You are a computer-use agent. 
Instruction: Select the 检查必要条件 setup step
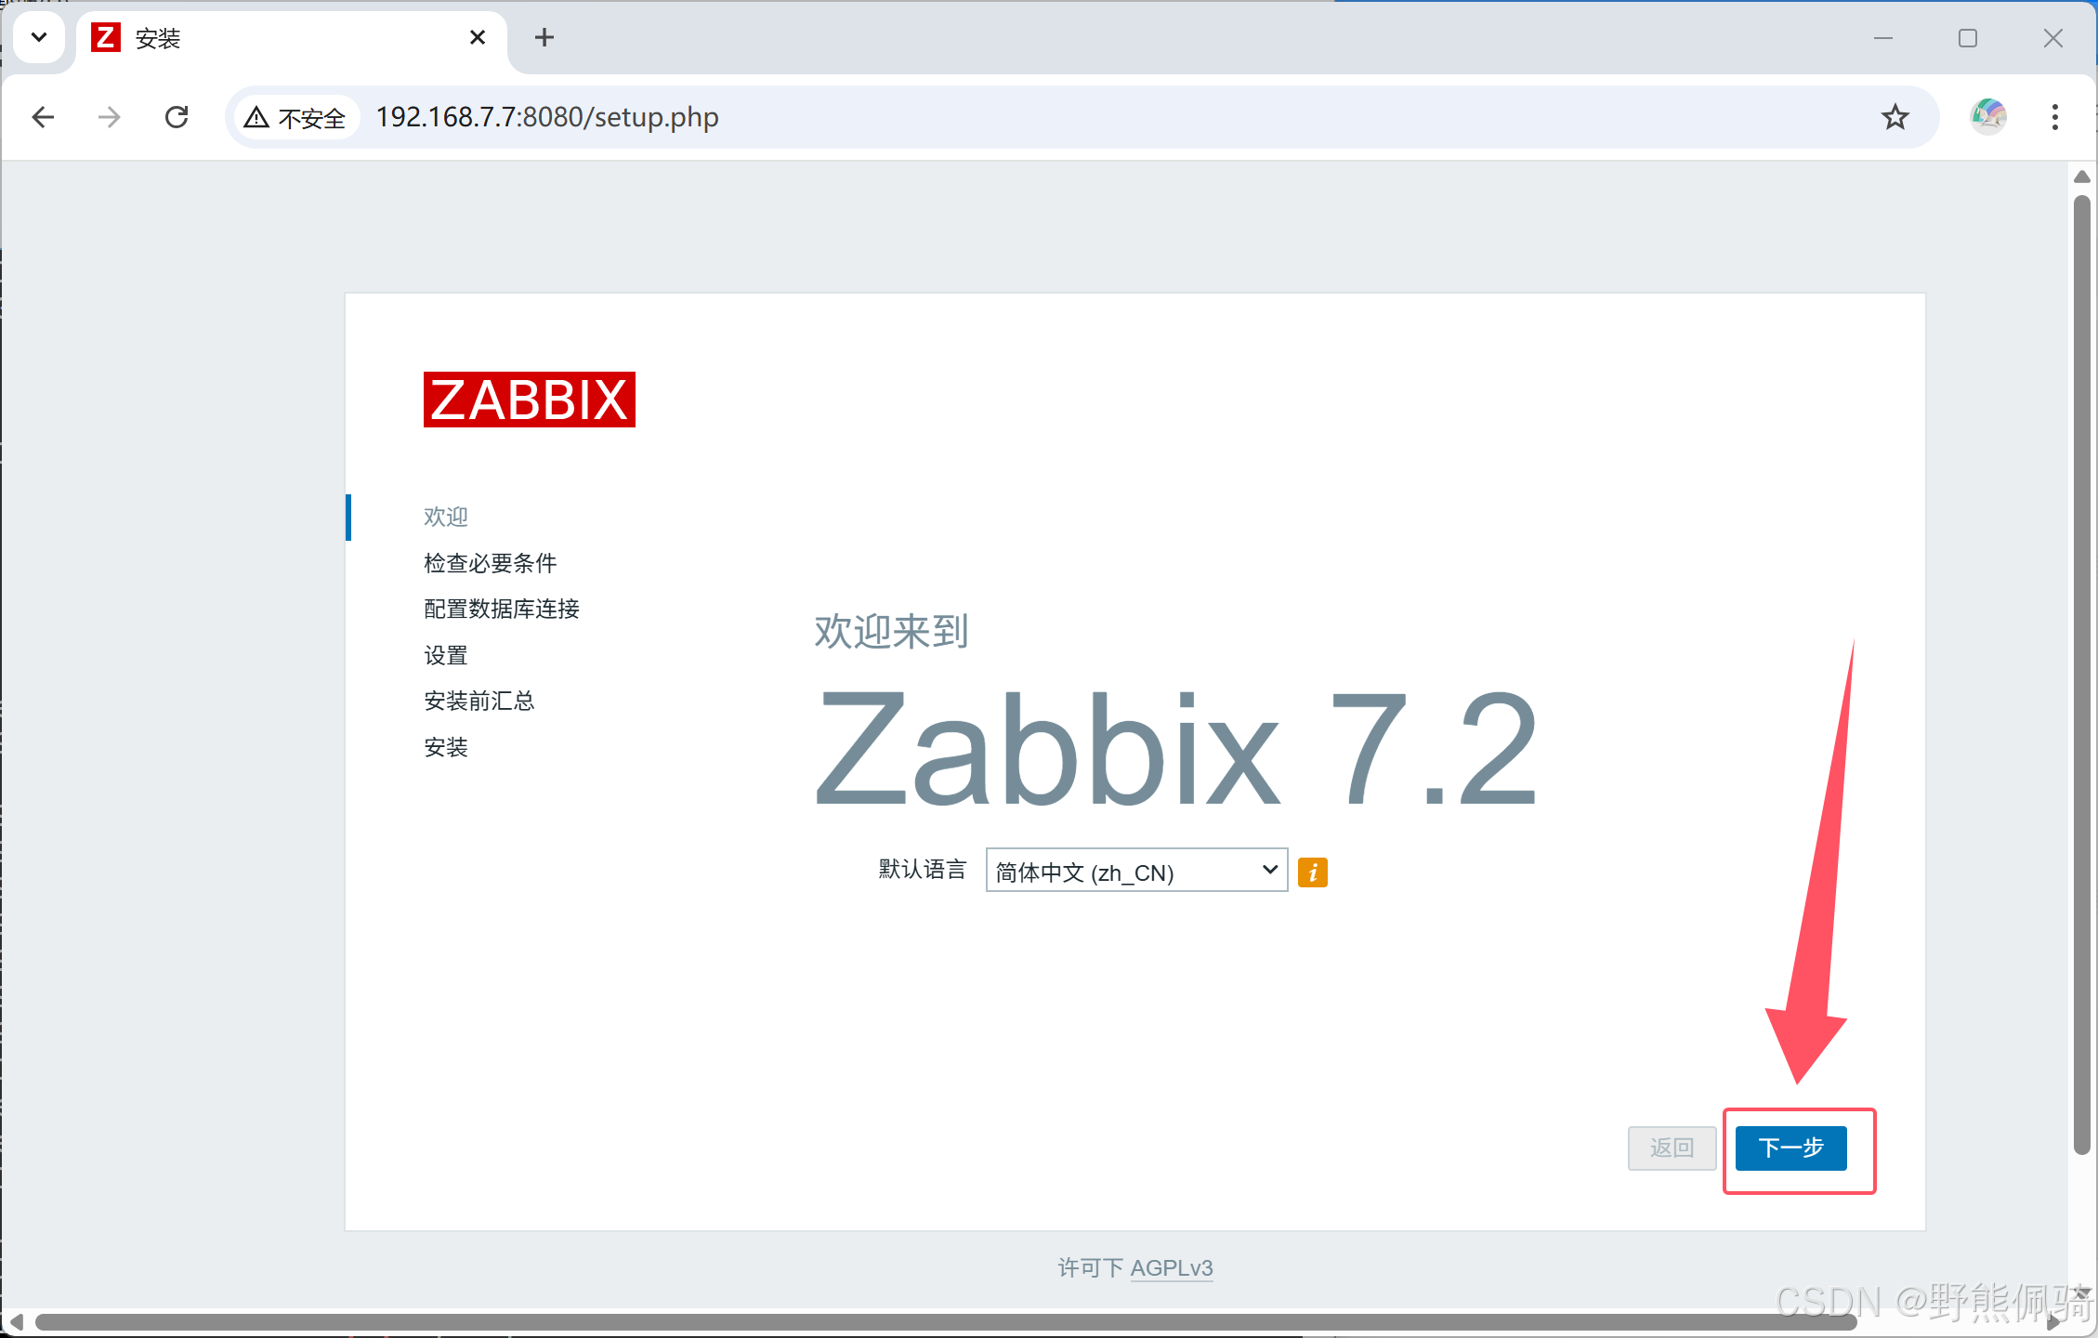click(x=490, y=563)
